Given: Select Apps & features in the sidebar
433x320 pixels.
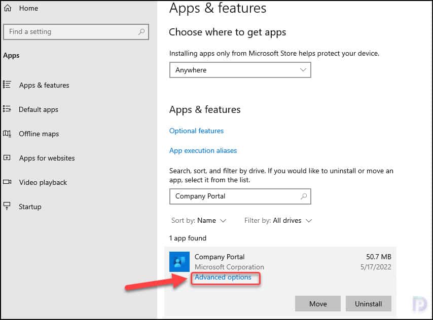Looking at the screenshot, I should click(x=44, y=85).
